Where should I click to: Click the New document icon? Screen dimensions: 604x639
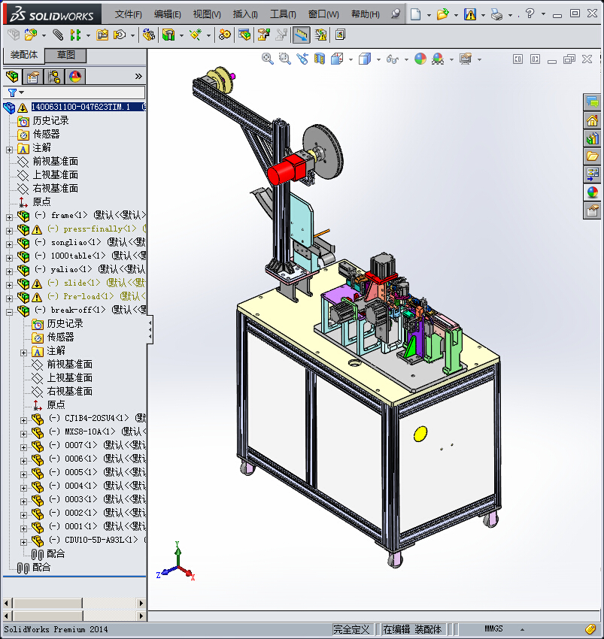(x=416, y=14)
